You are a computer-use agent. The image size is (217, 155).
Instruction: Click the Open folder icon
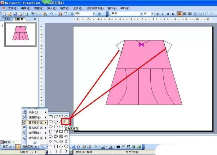tap(10, 14)
